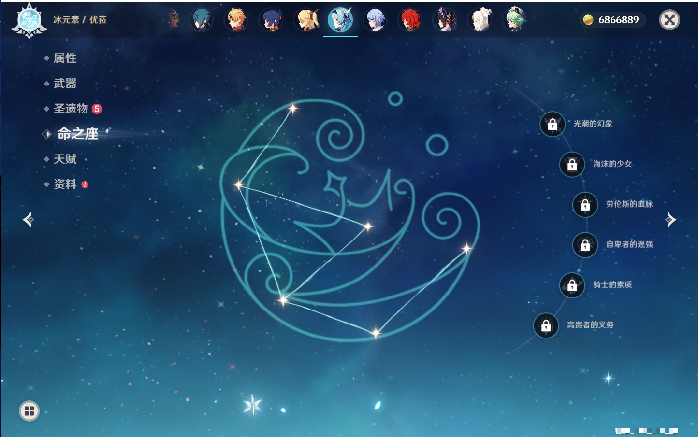Open the locked 海沫的少女 constellation node
Image resolution: width=698 pixels, height=437 pixels.
click(x=572, y=165)
